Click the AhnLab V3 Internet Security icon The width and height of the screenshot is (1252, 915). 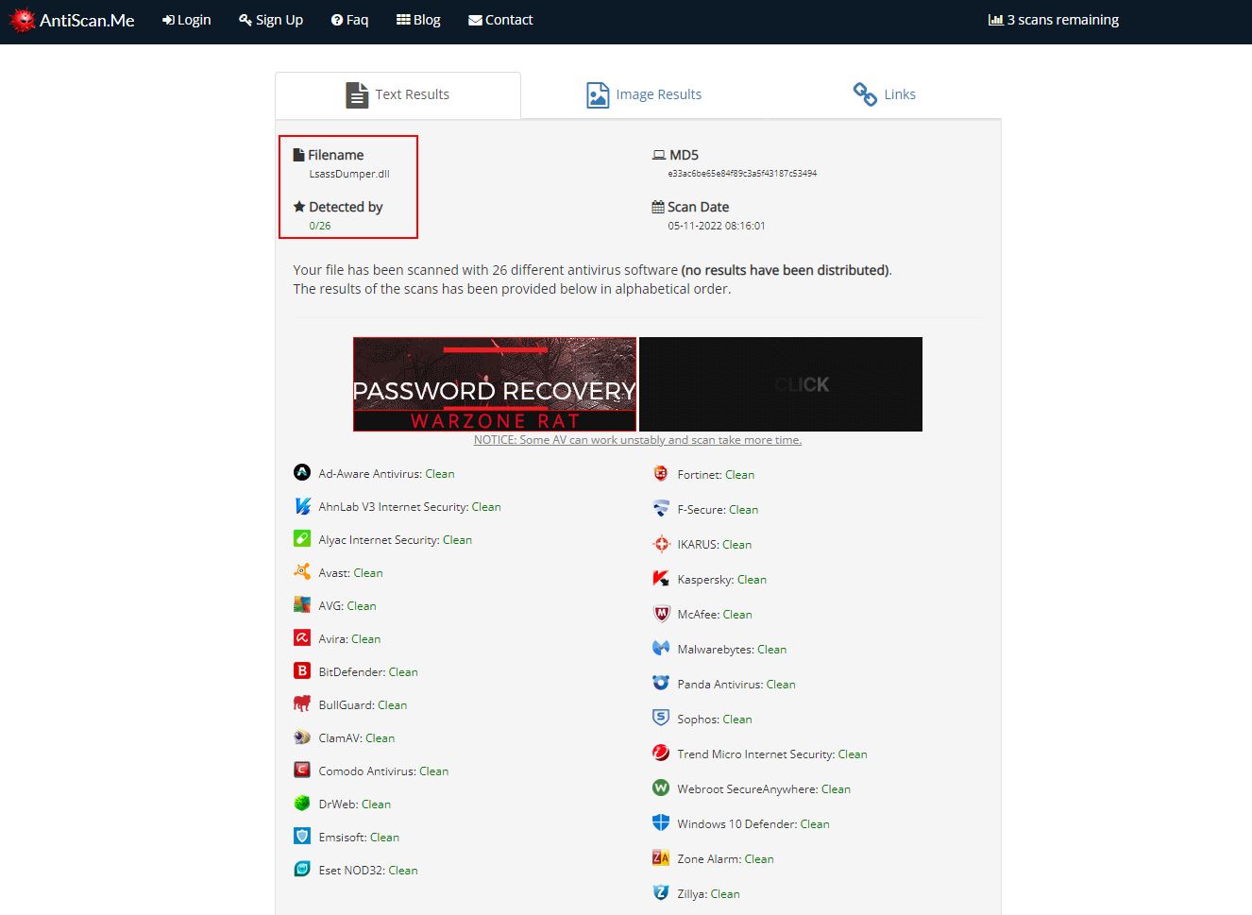click(302, 506)
